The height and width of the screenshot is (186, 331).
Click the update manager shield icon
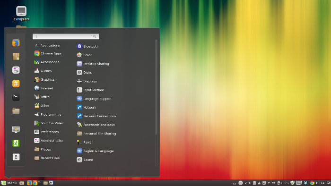292,183
